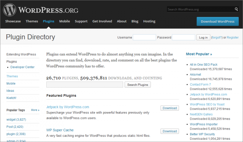Select the widget popular tag
Viewport: 243px width, 142px height.
tap(16, 120)
